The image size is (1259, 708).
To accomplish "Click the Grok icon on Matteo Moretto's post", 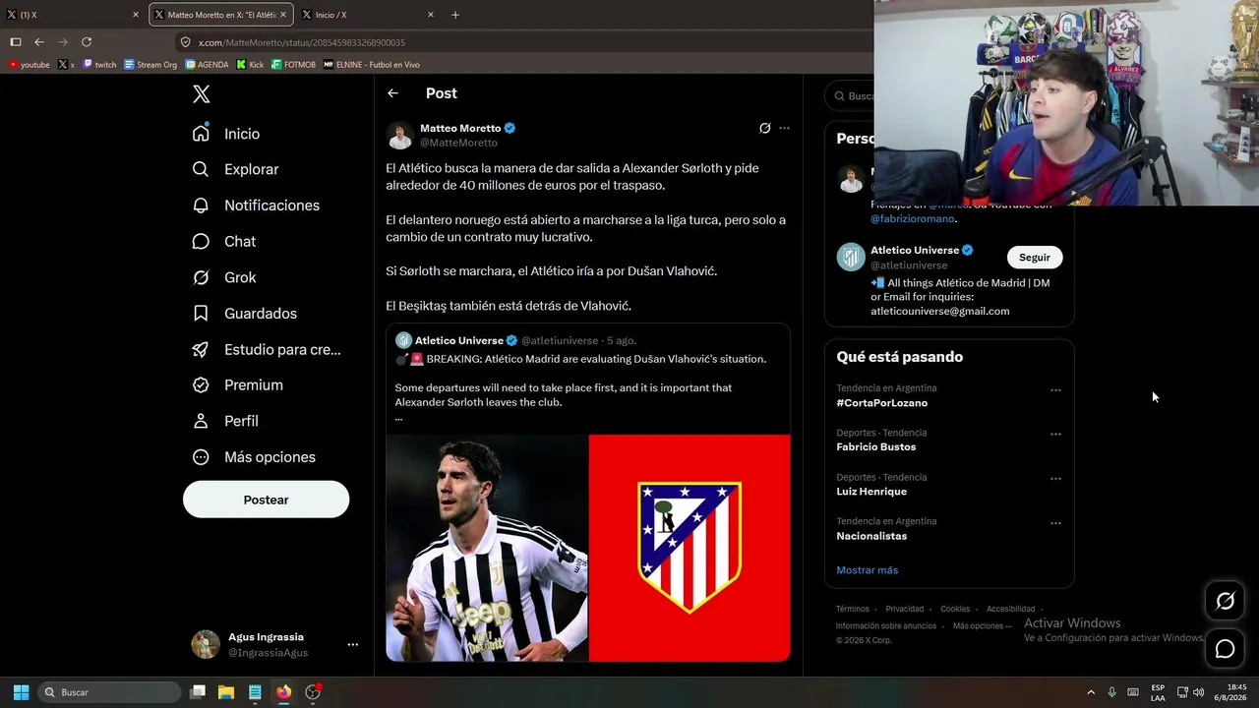I will click(764, 128).
